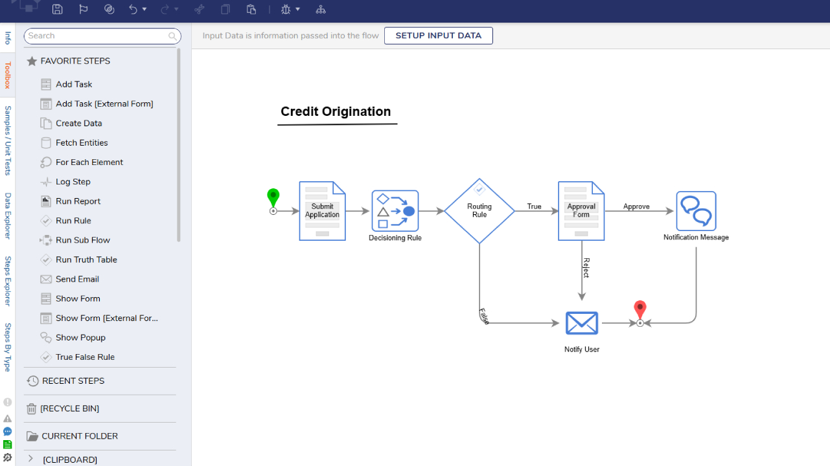Click the toolbox Search input field
The height and width of the screenshot is (466, 830).
coord(102,36)
